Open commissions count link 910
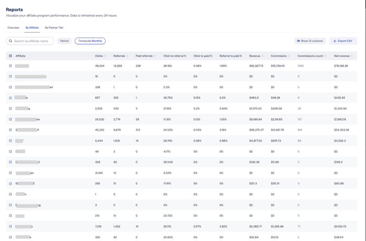Image resolution: width=366 pixels, height=241 pixels. point(300,130)
